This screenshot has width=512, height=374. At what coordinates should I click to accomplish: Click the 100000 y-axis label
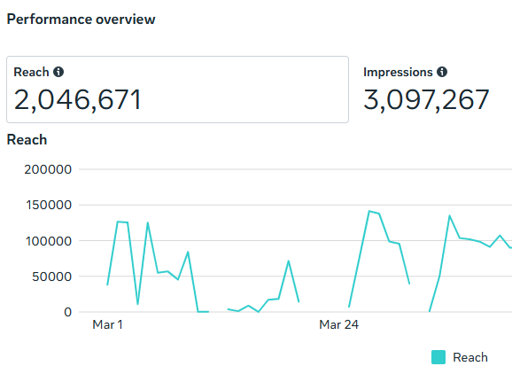point(49,241)
